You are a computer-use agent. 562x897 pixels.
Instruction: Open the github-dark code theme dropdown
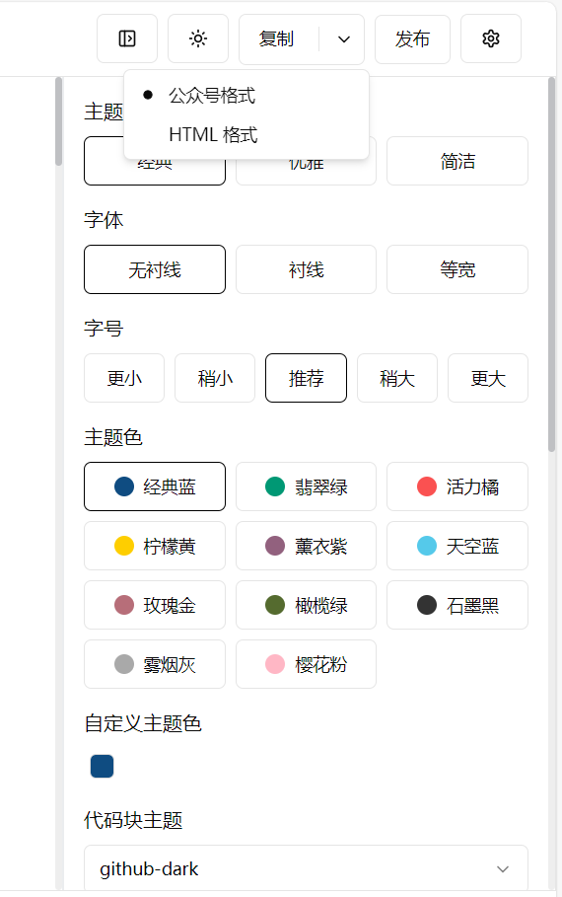click(306, 869)
